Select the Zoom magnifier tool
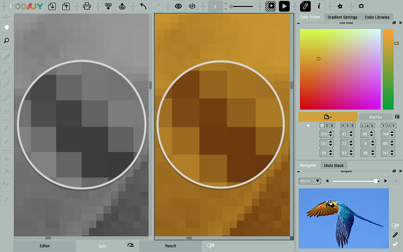This screenshot has height=252, width=403. (x=7, y=41)
